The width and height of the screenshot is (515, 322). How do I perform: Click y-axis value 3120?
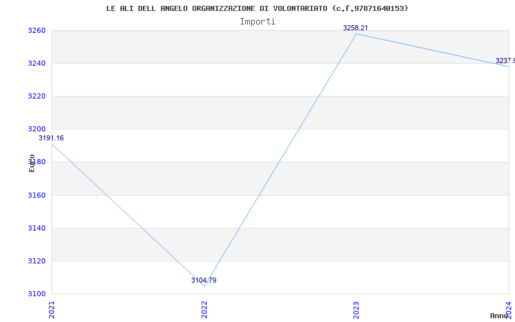36,261
